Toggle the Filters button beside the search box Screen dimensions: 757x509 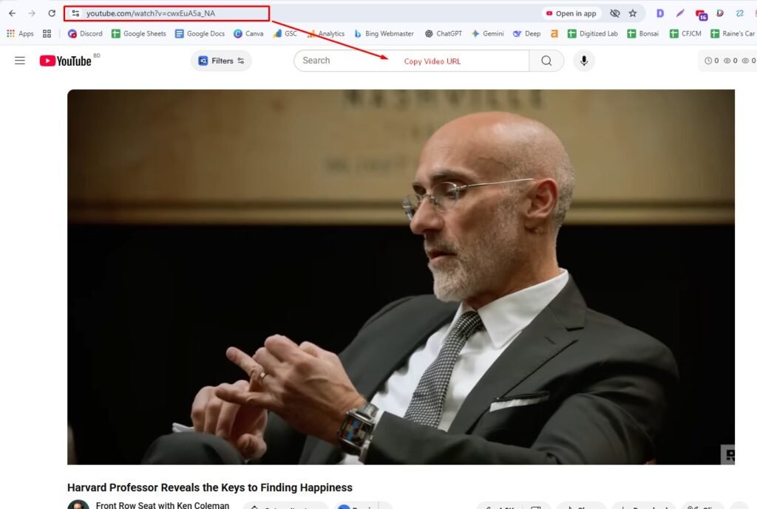(x=221, y=61)
